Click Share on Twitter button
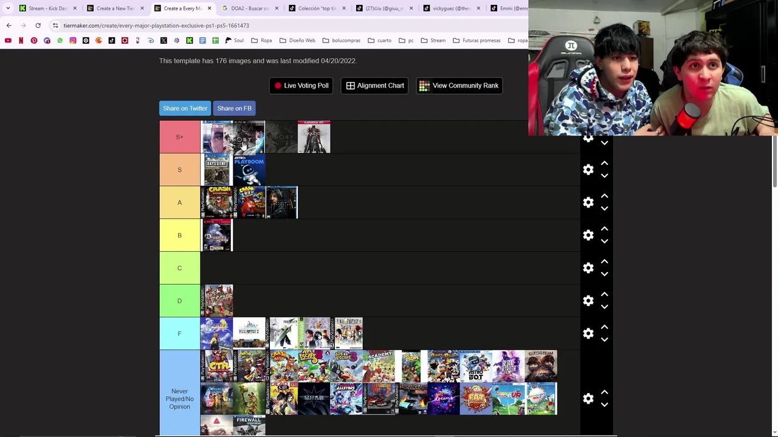The width and height of the screenshot is (778, 437). [185, 108]
